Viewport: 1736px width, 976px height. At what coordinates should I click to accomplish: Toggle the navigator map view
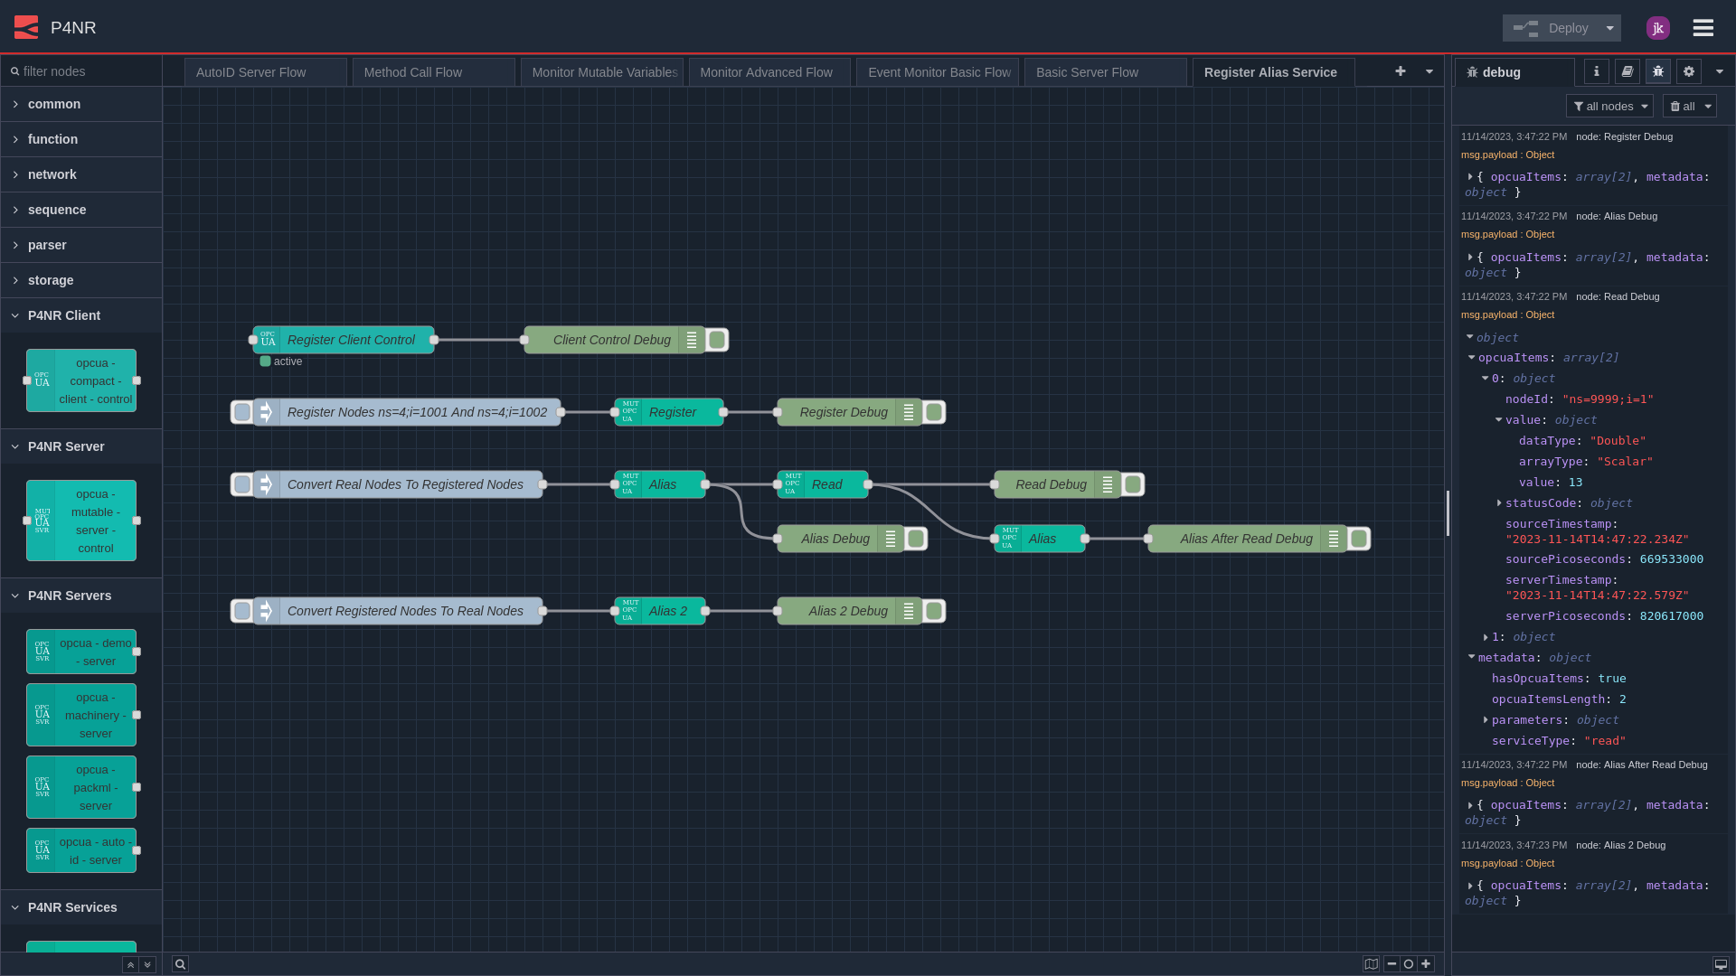coord(1371,964)
